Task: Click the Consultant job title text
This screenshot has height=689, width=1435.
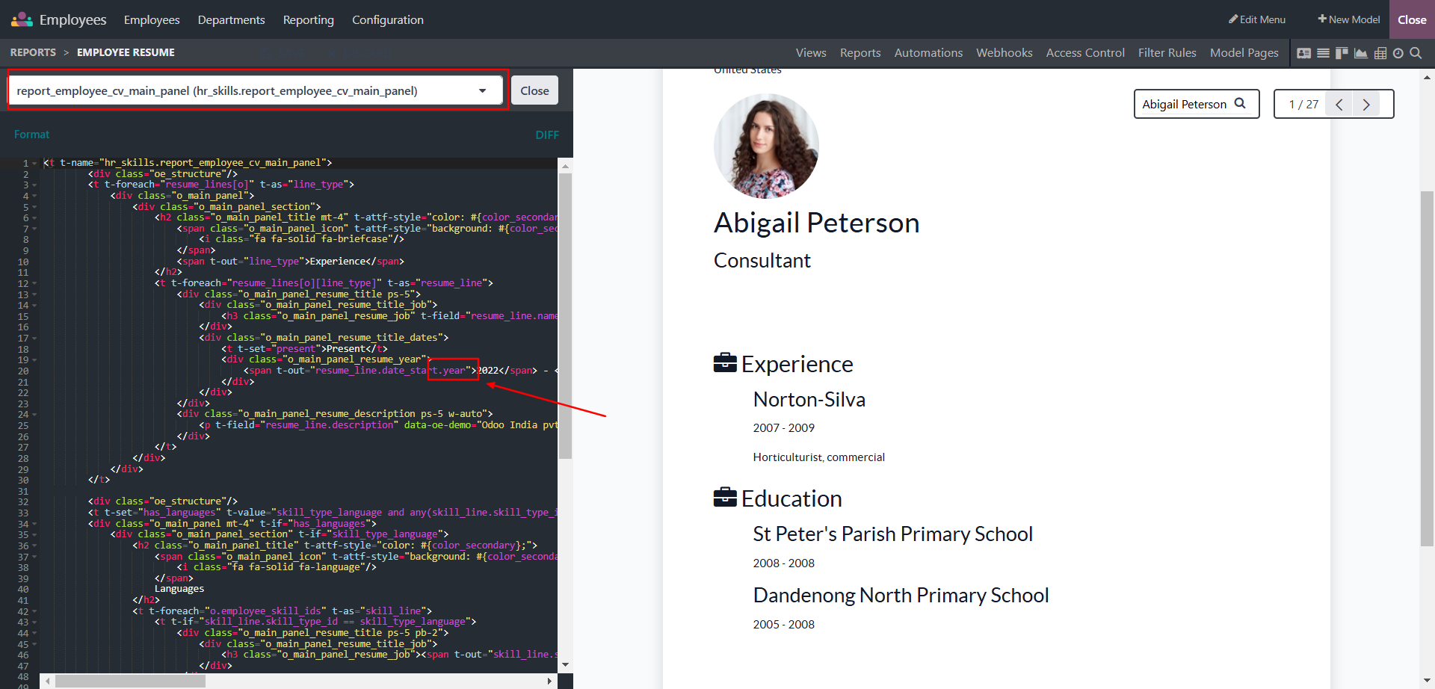Action: (762, 260)
